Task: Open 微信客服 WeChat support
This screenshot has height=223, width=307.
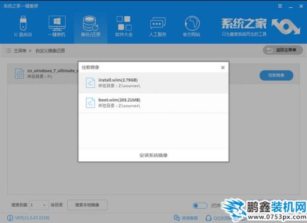Action: click(x=186, y=218)
